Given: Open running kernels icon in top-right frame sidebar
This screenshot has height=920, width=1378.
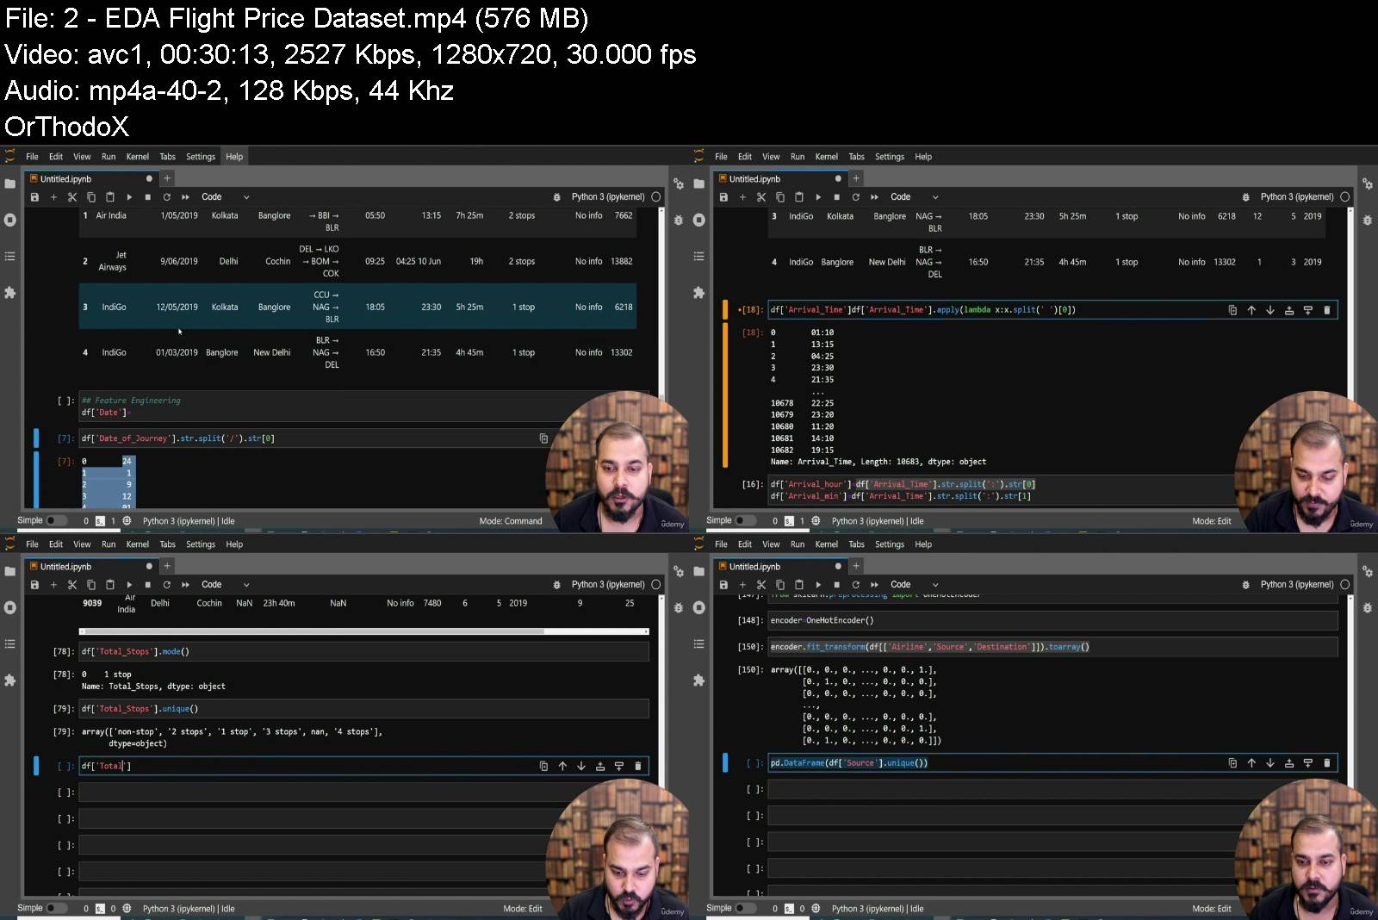Looking at the screenshot, I should (x=699, y=220).
